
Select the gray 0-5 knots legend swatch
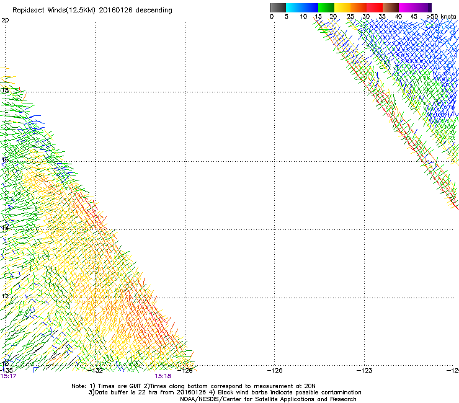[x=278, y=7]
